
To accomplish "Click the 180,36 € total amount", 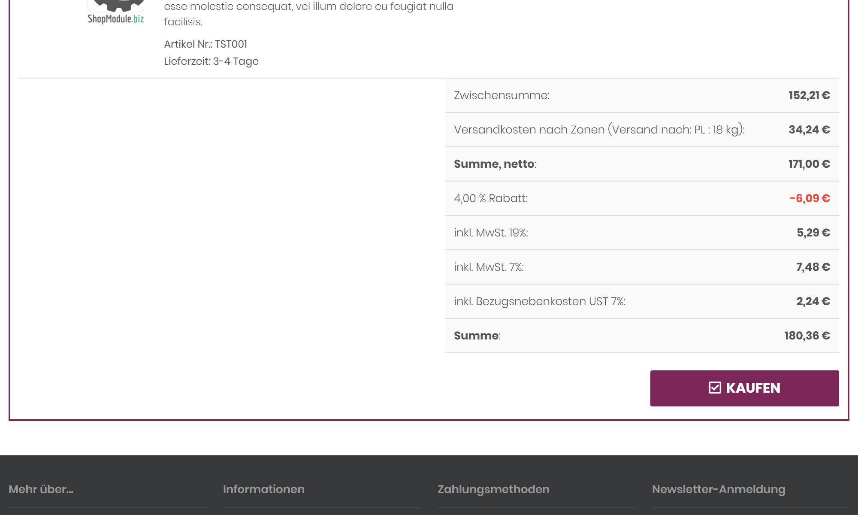I will (807, 336).
